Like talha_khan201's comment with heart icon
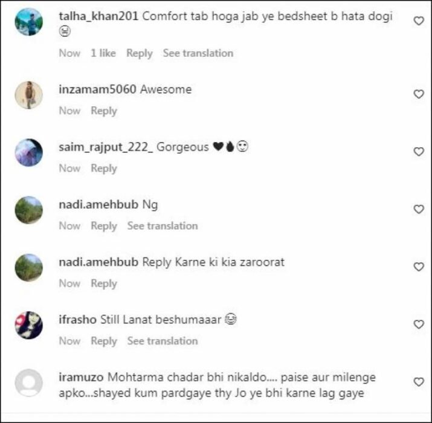This screenshot has width=432, height=423. 419,21
